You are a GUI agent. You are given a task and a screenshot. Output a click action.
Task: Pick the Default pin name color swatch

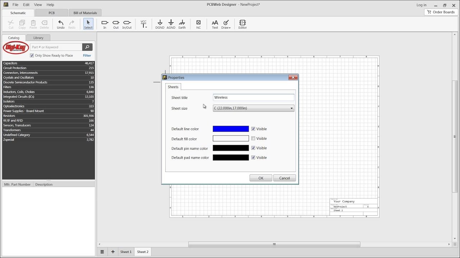coord(231,148)
